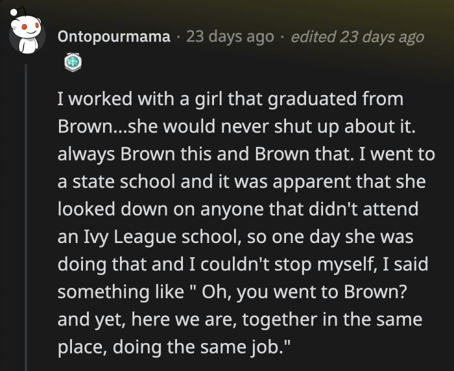Click the Snoo antenna white dot

(14, 12)
